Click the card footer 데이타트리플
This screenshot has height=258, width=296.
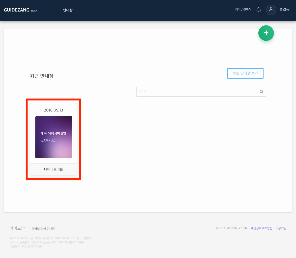pyautogui.click(x=53, y=169)
